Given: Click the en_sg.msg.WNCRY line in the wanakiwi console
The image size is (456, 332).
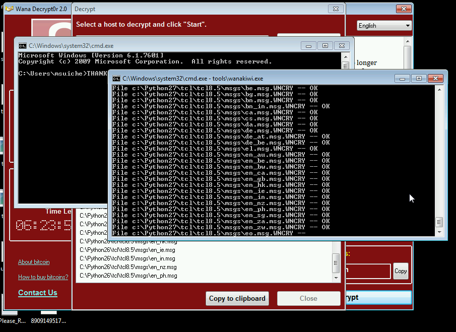Looking at the screenshot, I should click(221, 215).
